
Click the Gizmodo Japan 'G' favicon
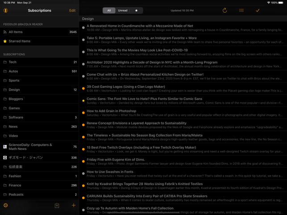[5, 157]
